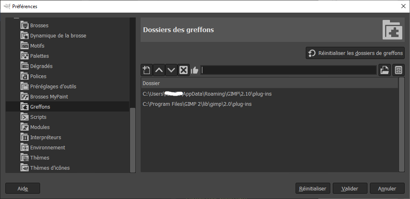Click the Brosses folder icon
This screenshot has height=199, width=410.
coord(24,26)
